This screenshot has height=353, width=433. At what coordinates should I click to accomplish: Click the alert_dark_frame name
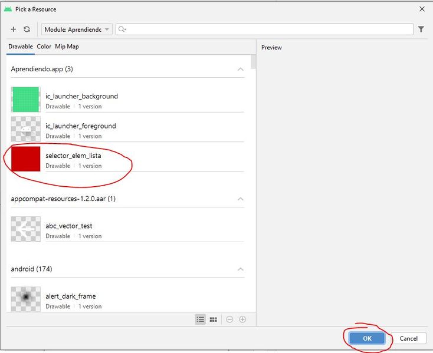point(71,296)
